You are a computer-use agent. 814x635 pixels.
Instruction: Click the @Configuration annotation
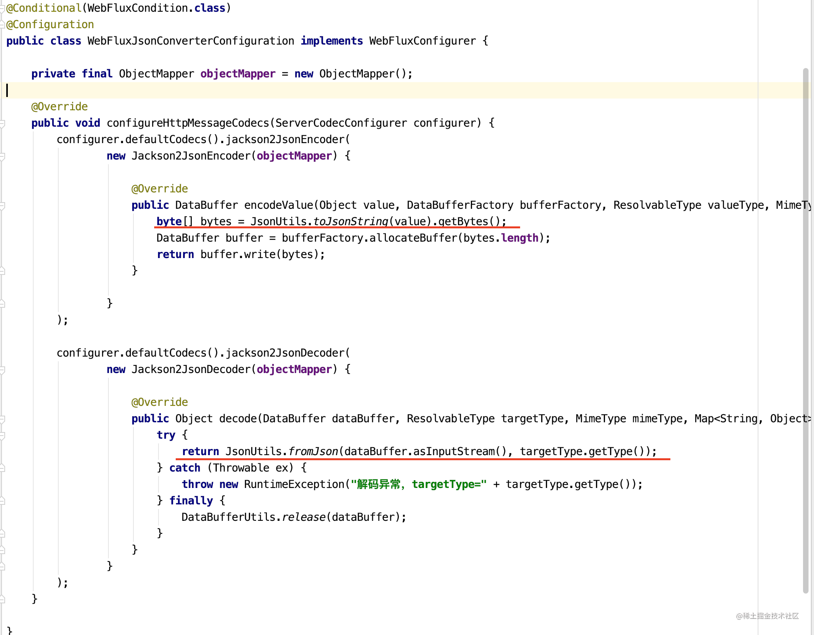click(x=50, y=24)
